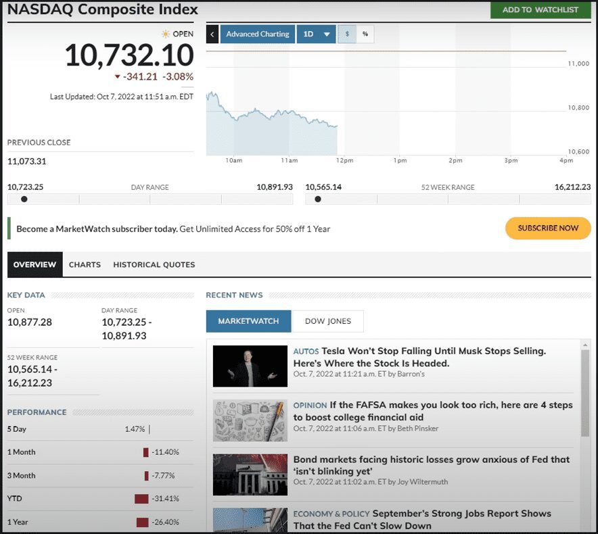
Task: Click the red down-triangle next to -341.21
Action: 117,77
